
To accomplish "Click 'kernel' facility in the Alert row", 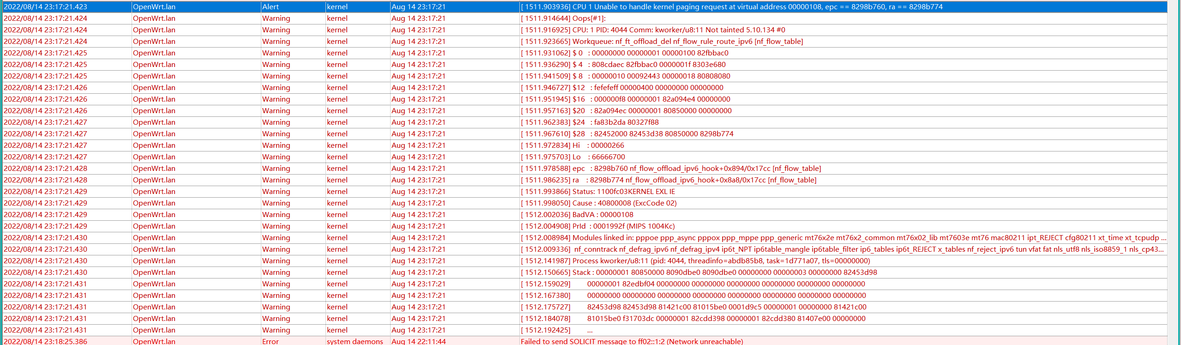I will click(x=337, y=6).
